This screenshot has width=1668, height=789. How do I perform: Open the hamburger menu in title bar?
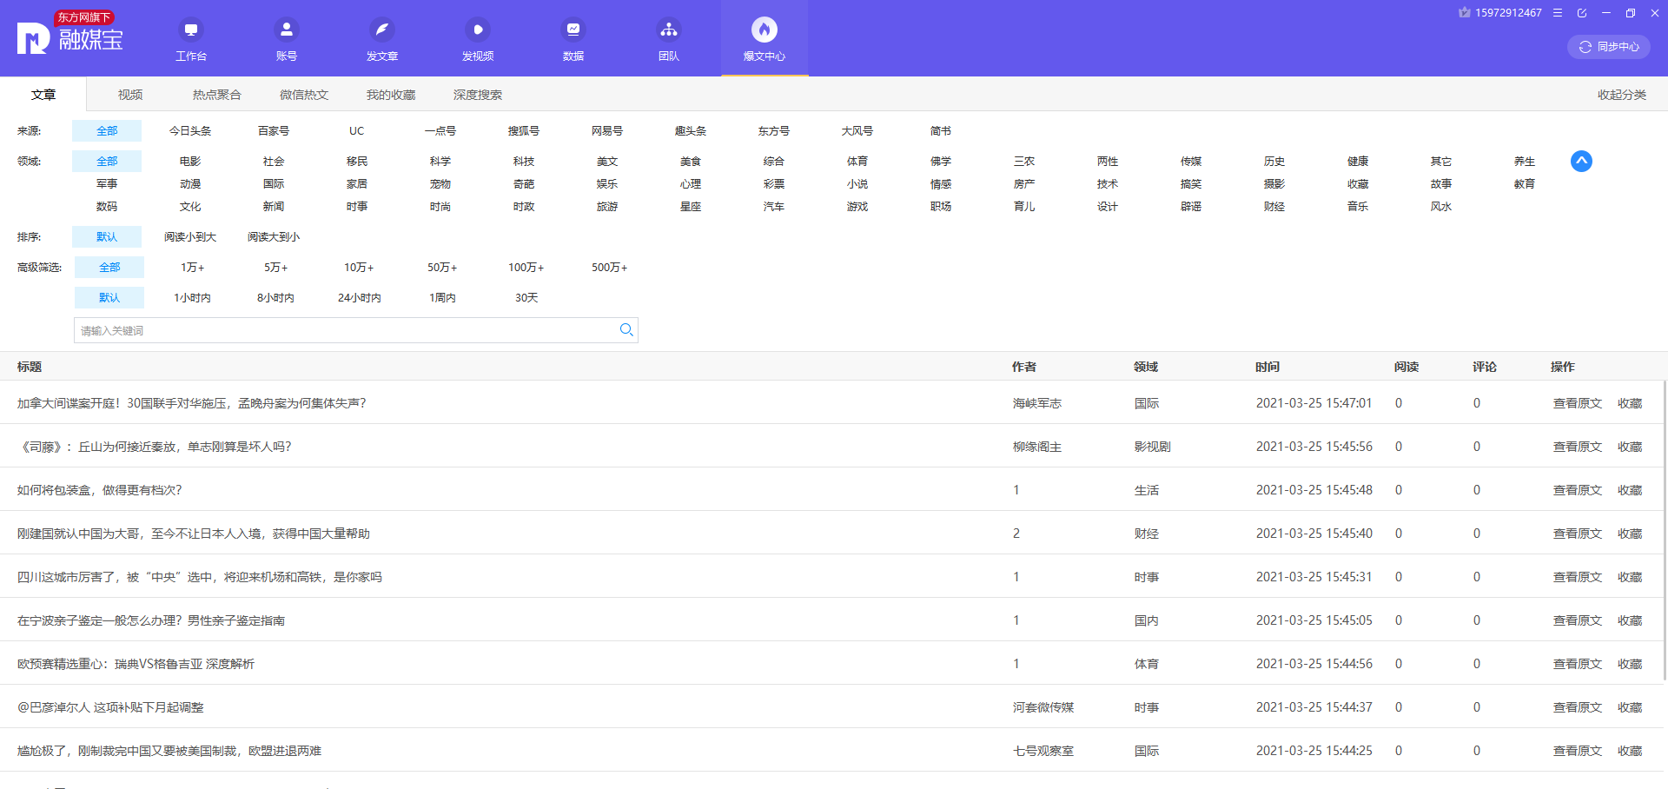[1558, 13]
